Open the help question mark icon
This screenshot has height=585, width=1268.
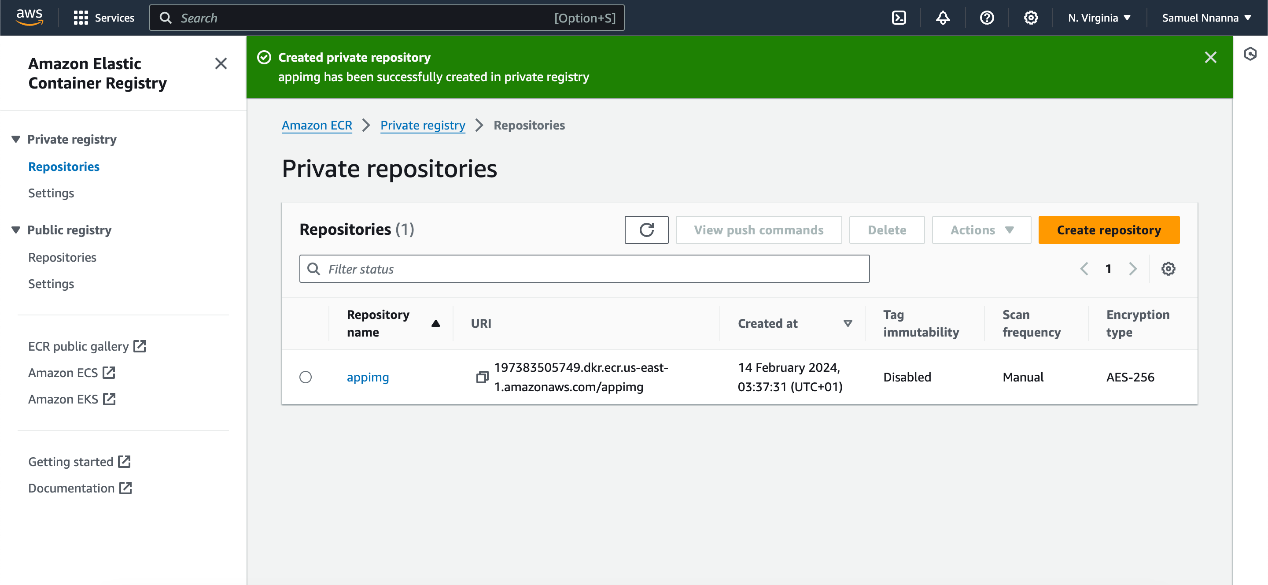[x=987, y=18]
